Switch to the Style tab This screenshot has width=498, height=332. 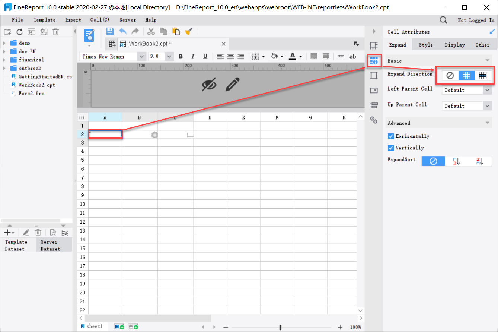coord(426,45)
